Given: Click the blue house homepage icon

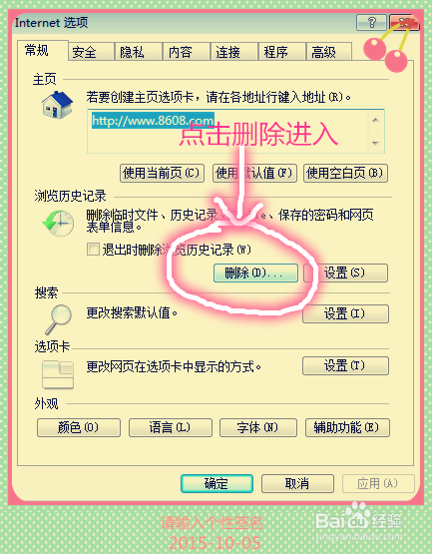Looking at the screenshot, I should click(x=57, y=105).
